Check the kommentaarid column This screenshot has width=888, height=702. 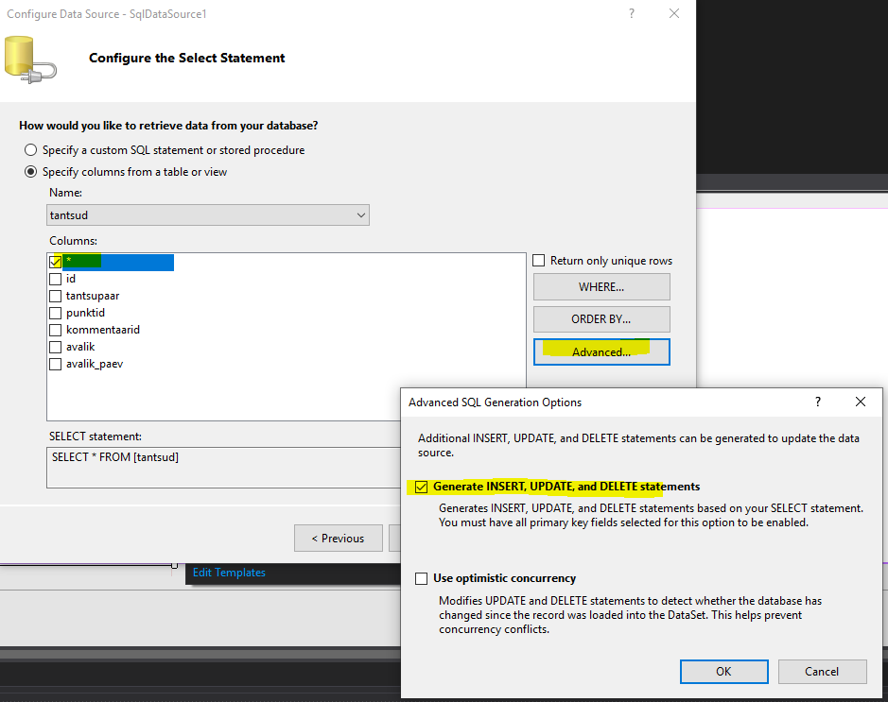tap(56, 330)
